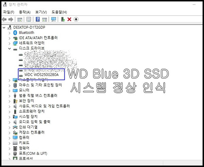204x167 pixels.
Task: Open Properties toolbar icon
Action: point(29,19)
